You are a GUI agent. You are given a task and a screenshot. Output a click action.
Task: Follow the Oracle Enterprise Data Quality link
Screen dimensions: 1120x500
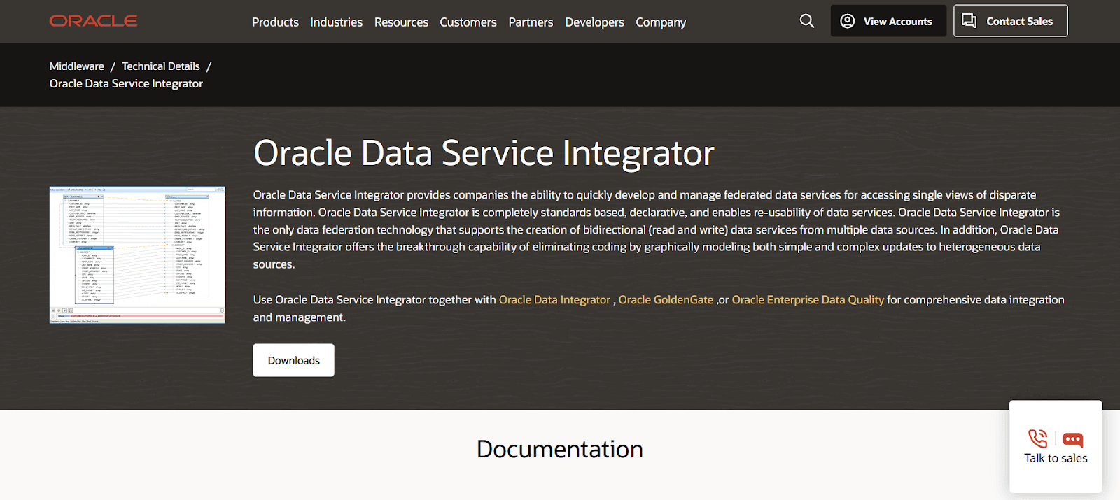[808, 300]
